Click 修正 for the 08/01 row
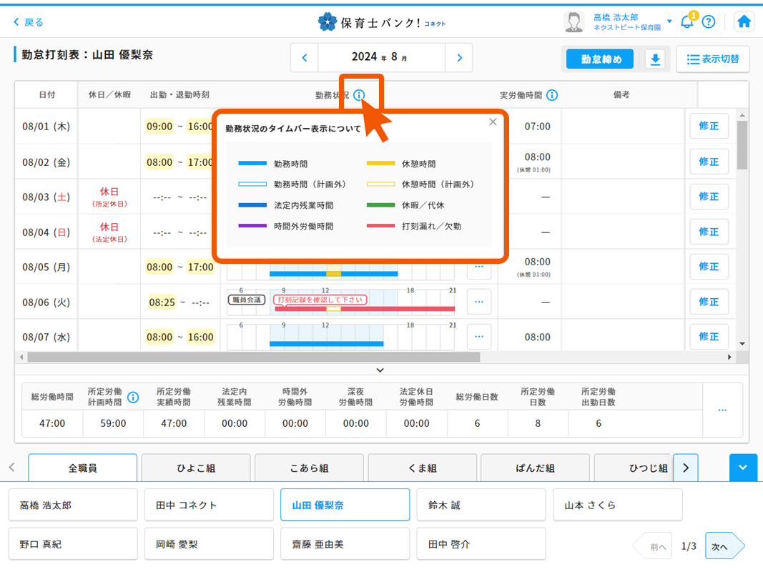Viewport: 763px width, 572px height. click(709, 127)
